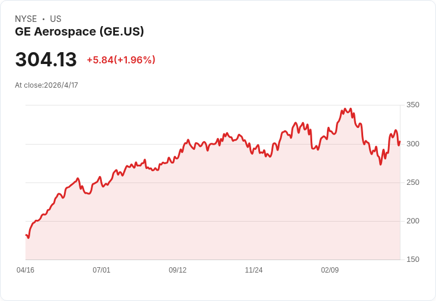The width and height of the screenshot is (436, 301).
Task: Select the 02/09 date on the x-axis
Action: coord(330,270)
